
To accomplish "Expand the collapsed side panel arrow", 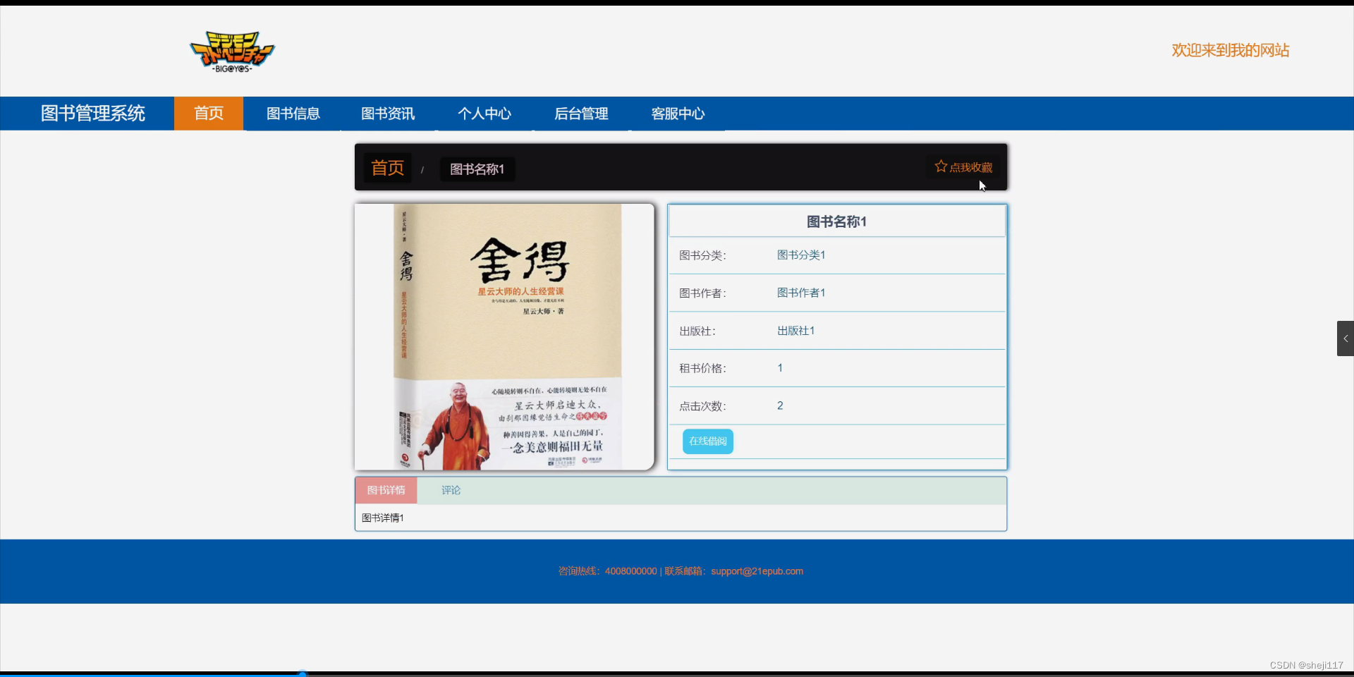I will (x=1346, y=338).
